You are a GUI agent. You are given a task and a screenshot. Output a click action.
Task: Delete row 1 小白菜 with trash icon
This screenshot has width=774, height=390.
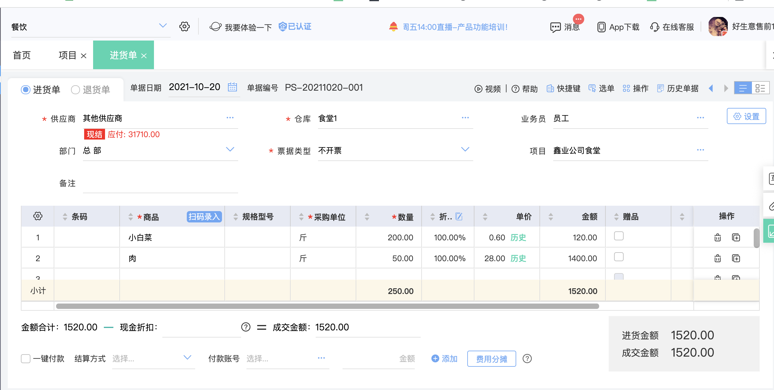pos(717,237)
